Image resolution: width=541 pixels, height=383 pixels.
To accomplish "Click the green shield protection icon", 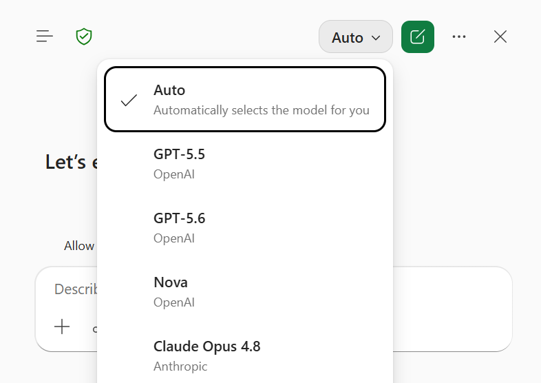I will (84, 37).
